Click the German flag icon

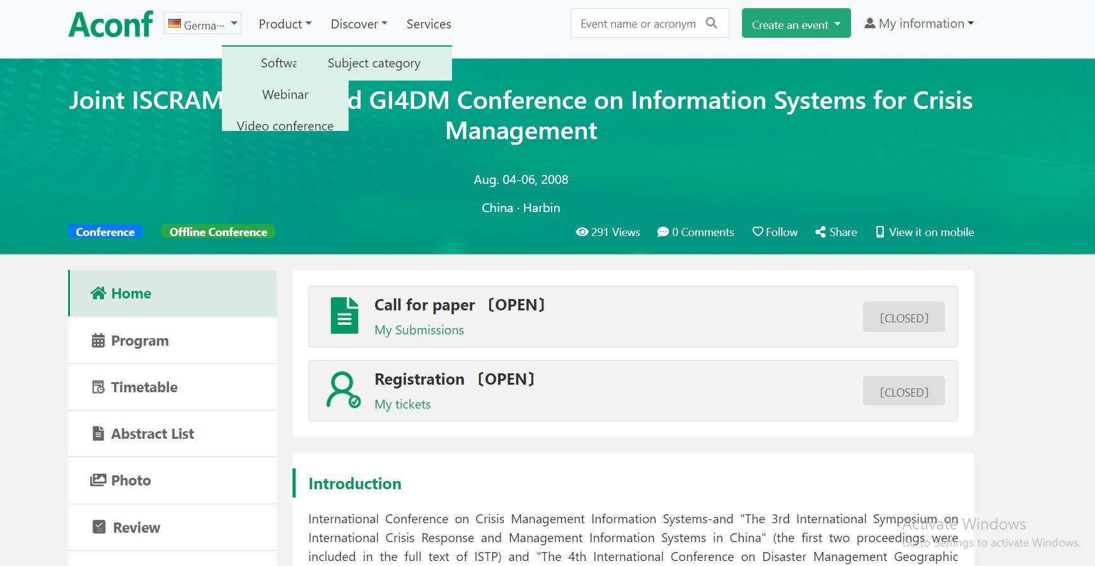[175, 24]
